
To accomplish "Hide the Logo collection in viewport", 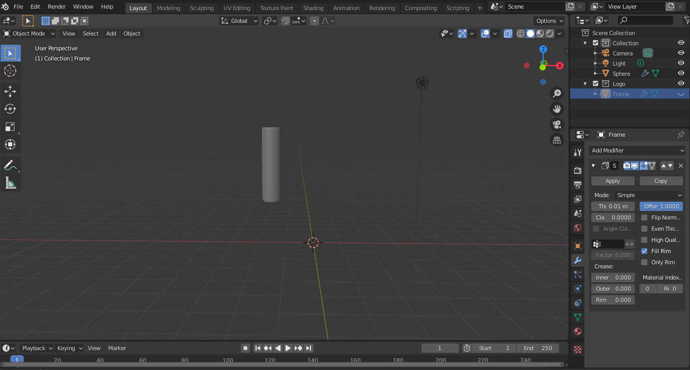I will pos(681,83).
